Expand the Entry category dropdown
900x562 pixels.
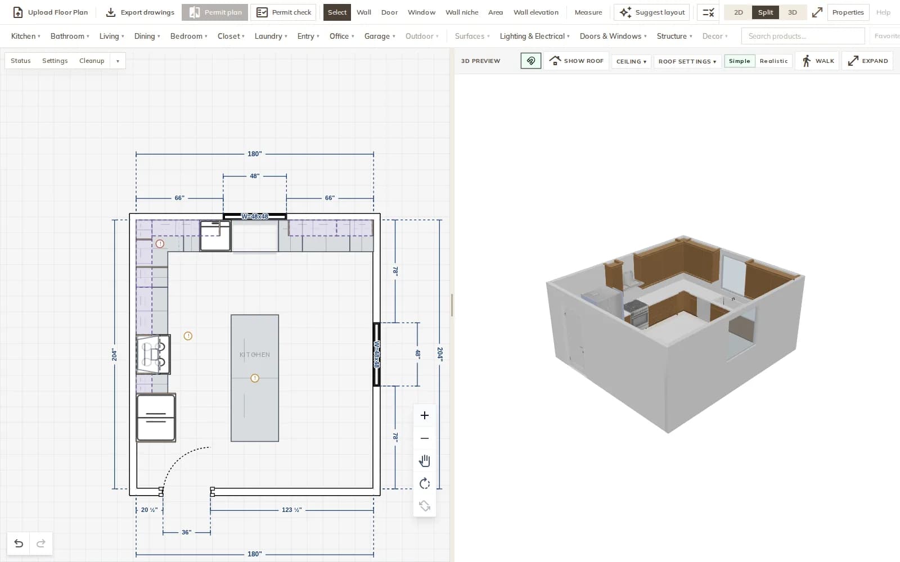(308, 36)
